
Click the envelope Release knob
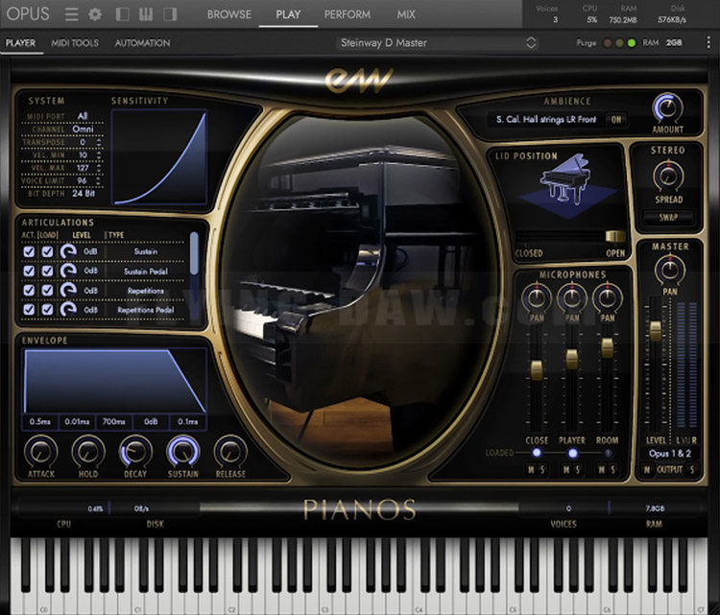tap(230, 452)
